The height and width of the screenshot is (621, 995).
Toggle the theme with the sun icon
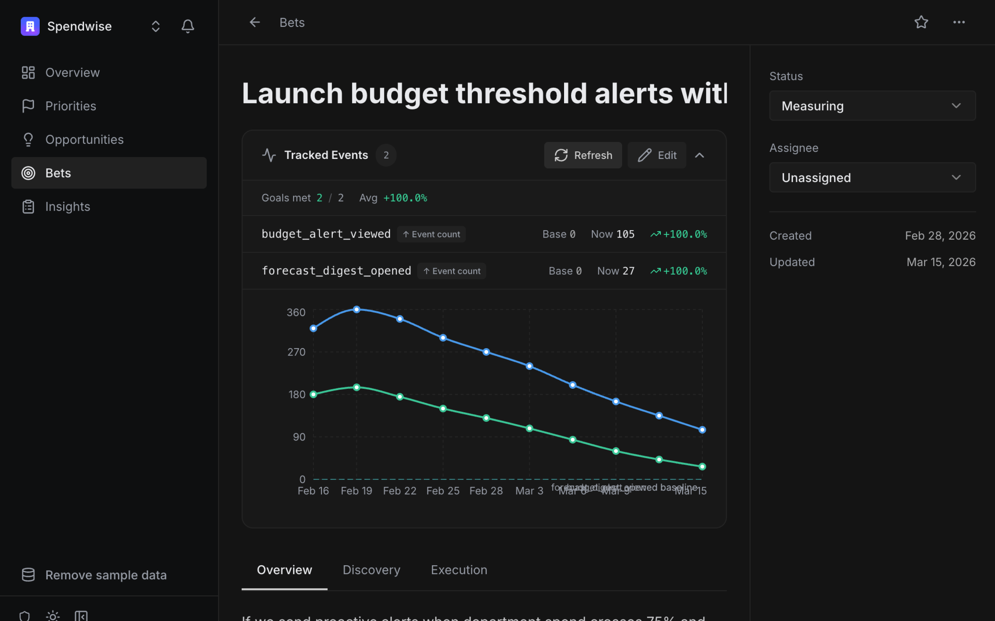pos(52,615)
